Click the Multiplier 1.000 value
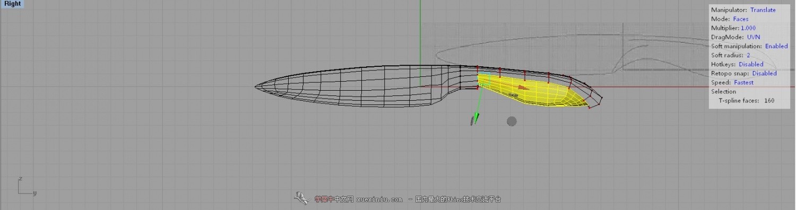Viewport: 796px width, 210px height. (x=748, y=28)
